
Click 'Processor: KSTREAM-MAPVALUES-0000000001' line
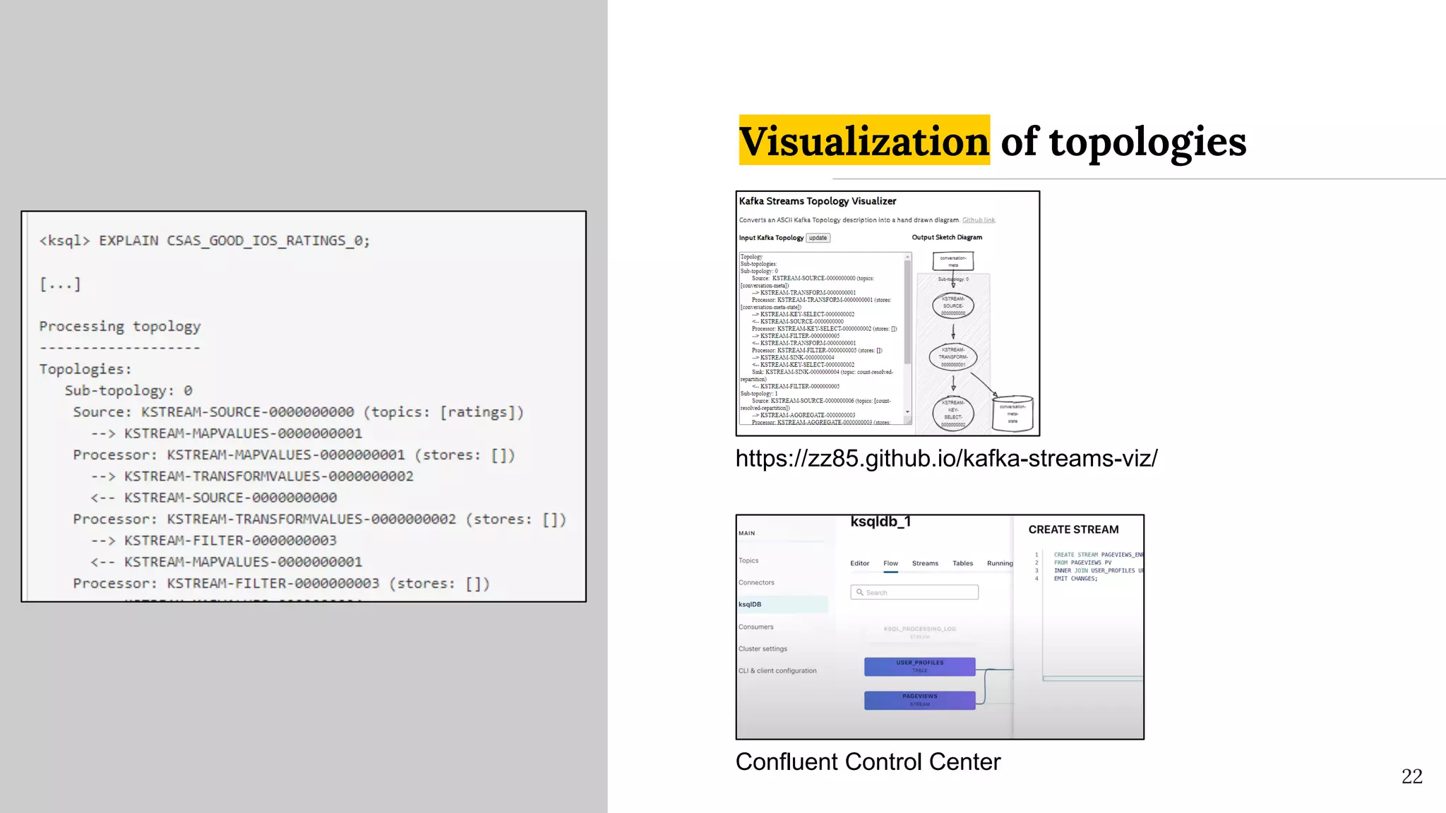click(294, 455)
